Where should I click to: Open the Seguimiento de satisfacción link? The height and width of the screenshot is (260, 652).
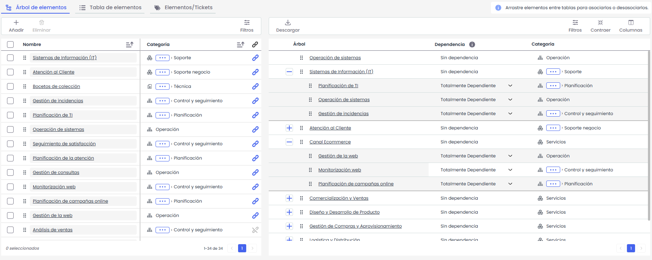(x=64, y=144)
